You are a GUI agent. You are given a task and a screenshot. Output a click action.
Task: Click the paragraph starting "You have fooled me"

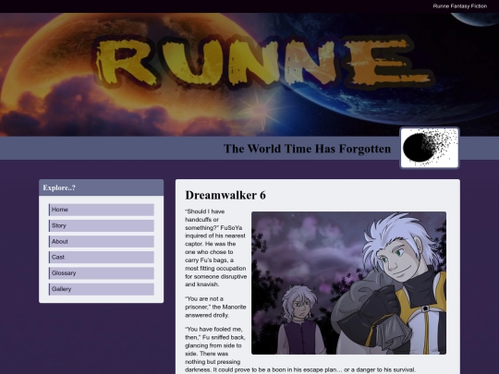click(300, 349)
